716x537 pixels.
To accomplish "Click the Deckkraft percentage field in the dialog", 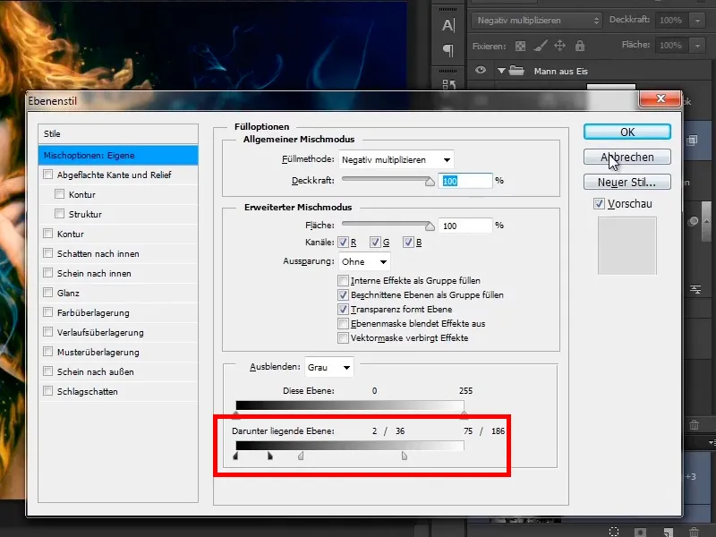I will [465, 181].
